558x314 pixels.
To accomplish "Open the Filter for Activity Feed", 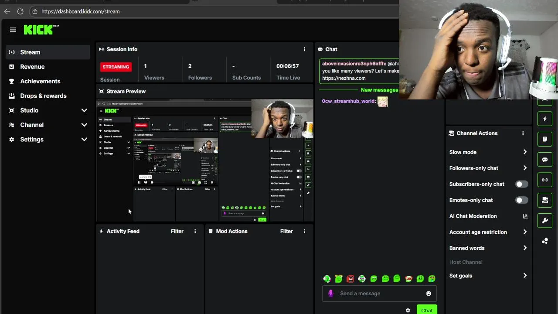I will coord(177,231).
